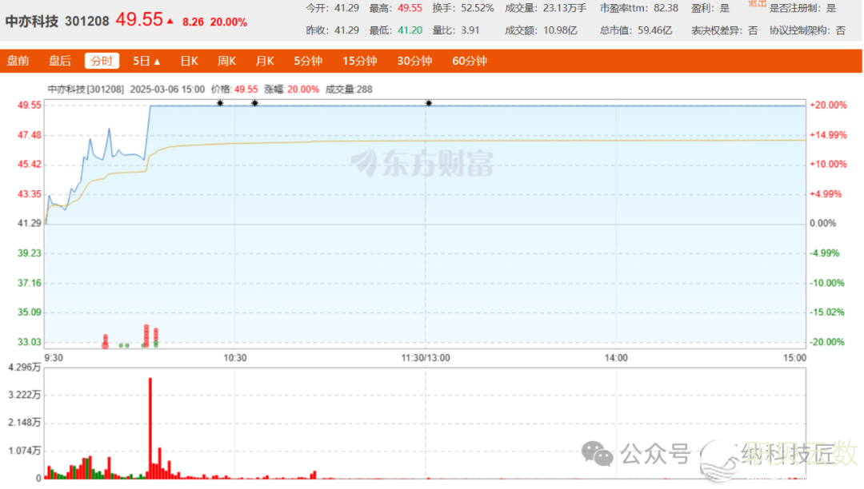This screenshot has height=489, width=864.
Task: Click the stock code 301208 in header
Action: [87, 22]
